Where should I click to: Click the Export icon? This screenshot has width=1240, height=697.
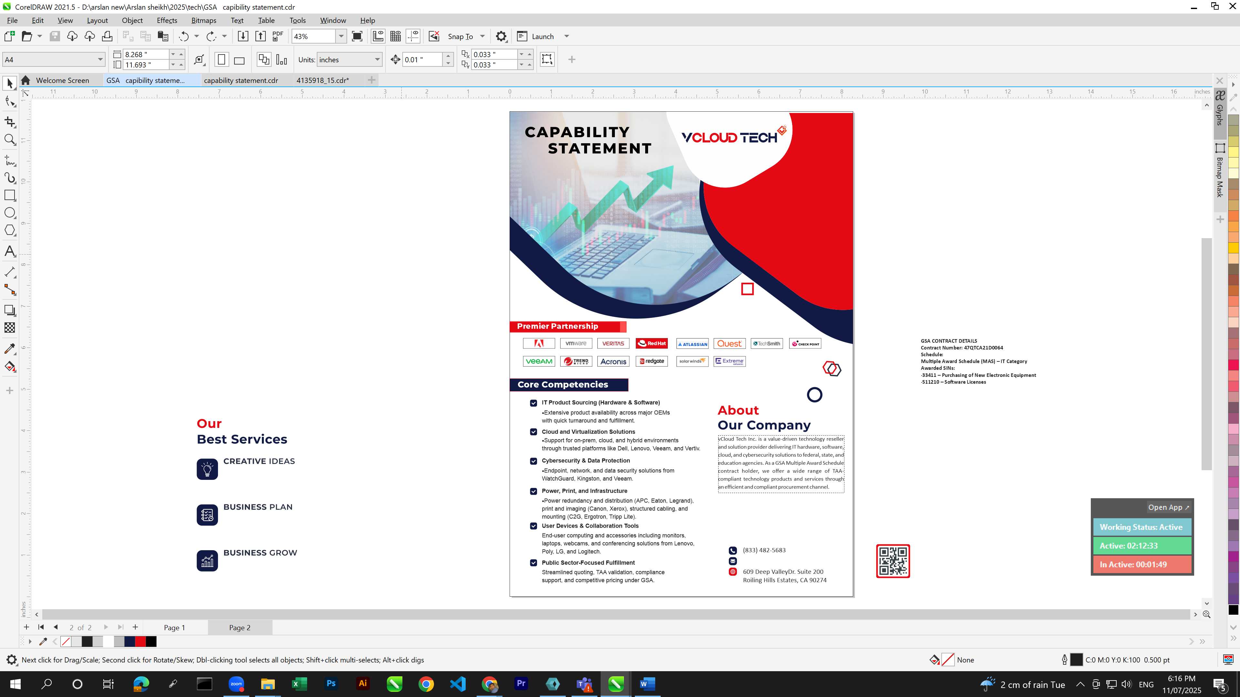(x=260, y=36)
